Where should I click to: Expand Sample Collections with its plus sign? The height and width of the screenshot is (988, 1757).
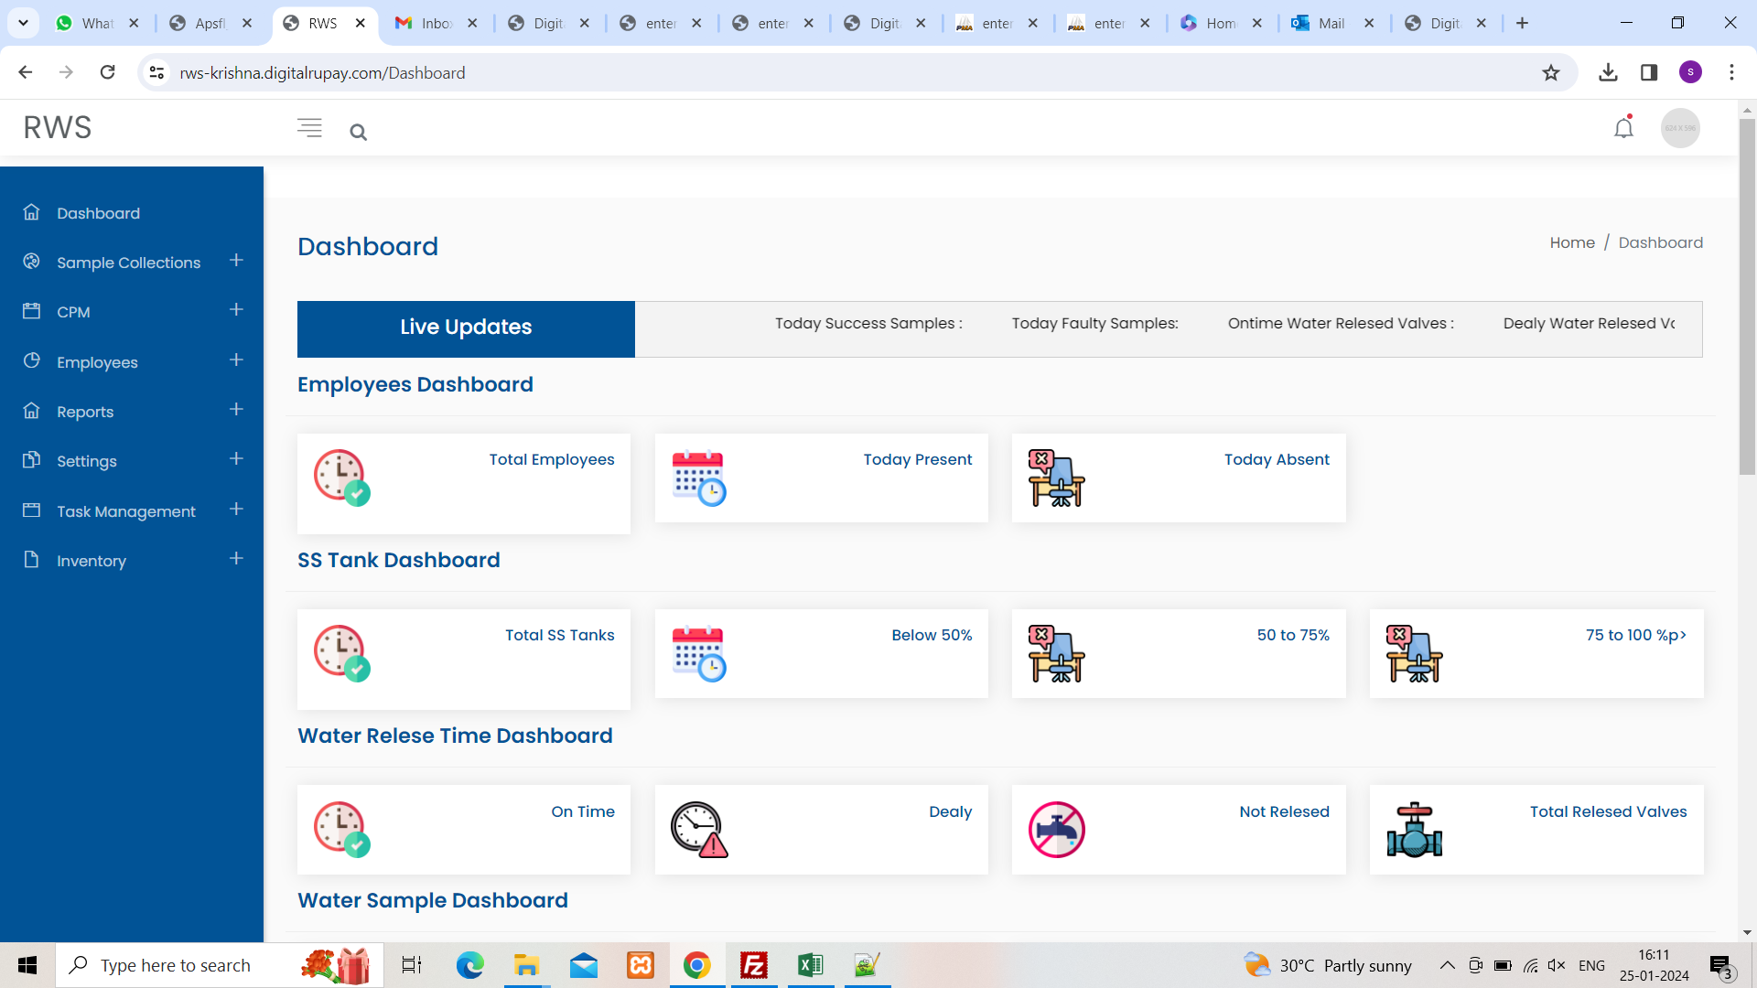pyautogui.click(x=236, y=261)
